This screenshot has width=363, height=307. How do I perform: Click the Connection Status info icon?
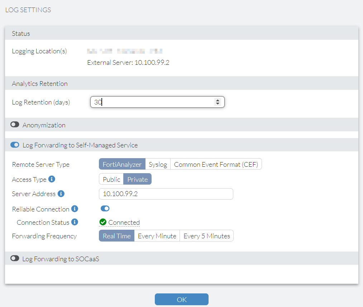pos(75,222)
